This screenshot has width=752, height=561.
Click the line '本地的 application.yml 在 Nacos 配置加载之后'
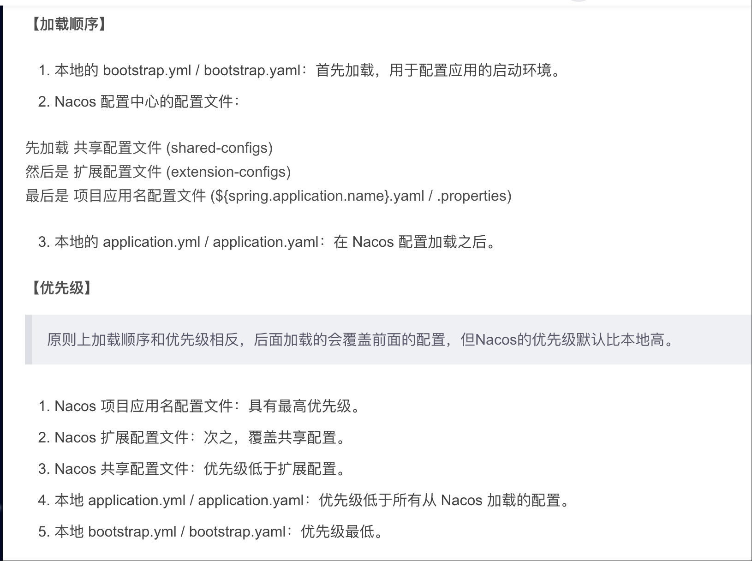[x=267, y=242]
